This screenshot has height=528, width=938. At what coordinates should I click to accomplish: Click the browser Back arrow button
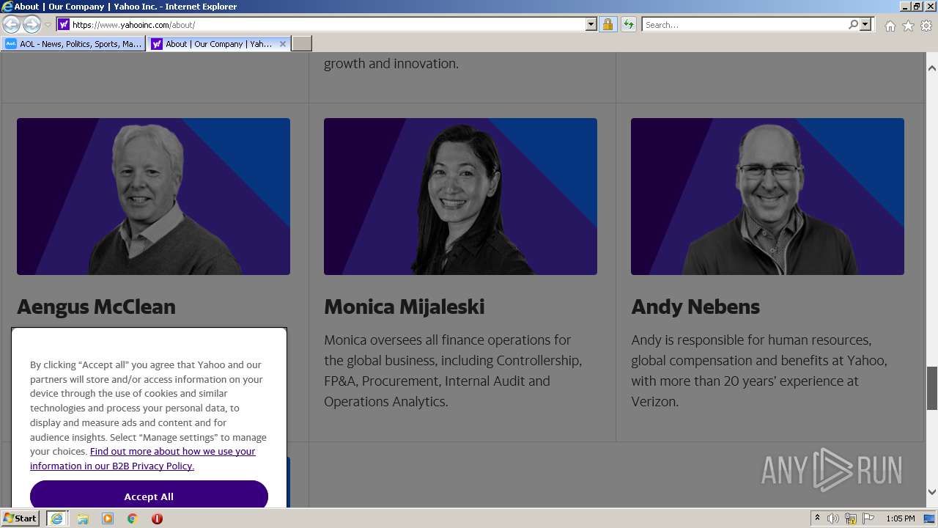click(11, 24)
